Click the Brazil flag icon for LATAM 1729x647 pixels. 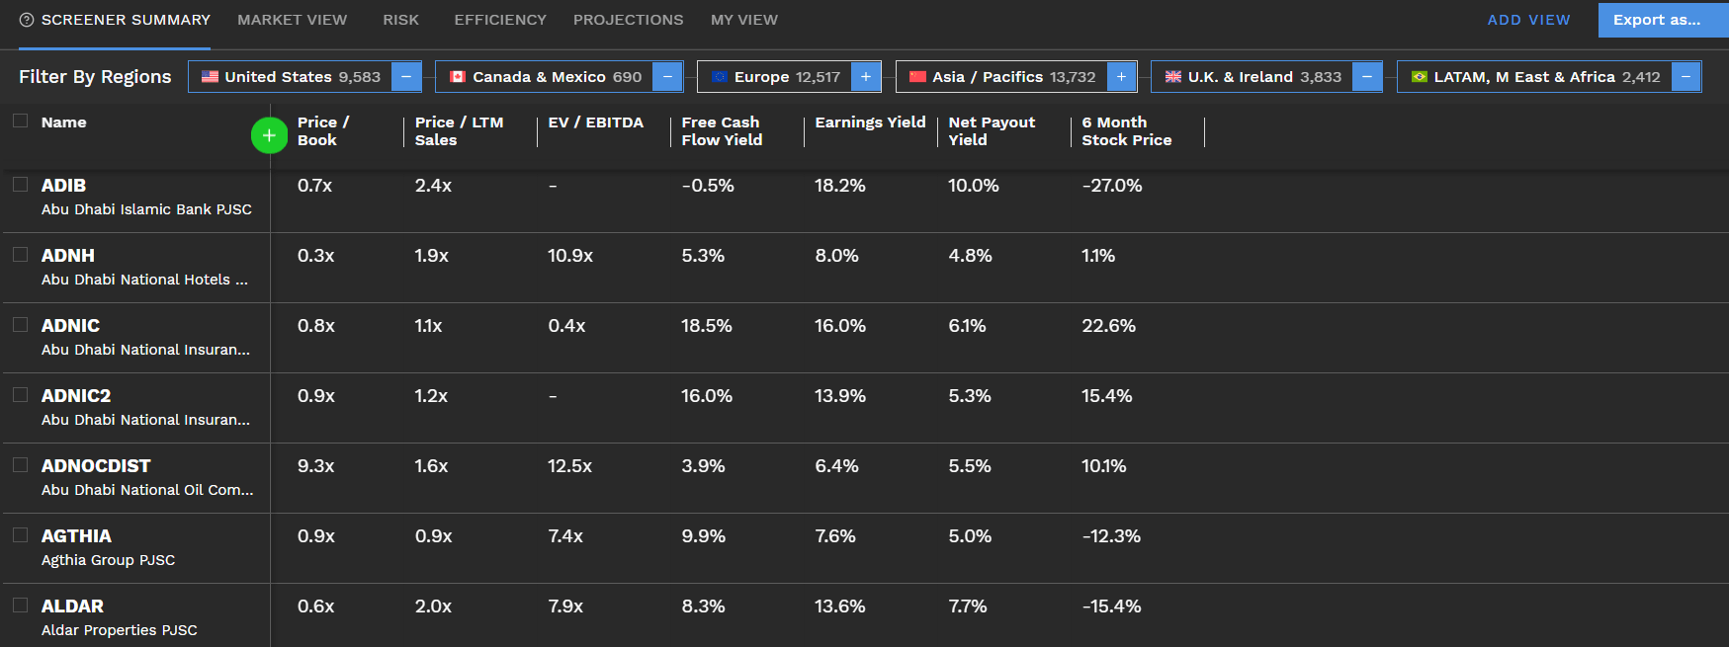click(x=1420, y=77)
